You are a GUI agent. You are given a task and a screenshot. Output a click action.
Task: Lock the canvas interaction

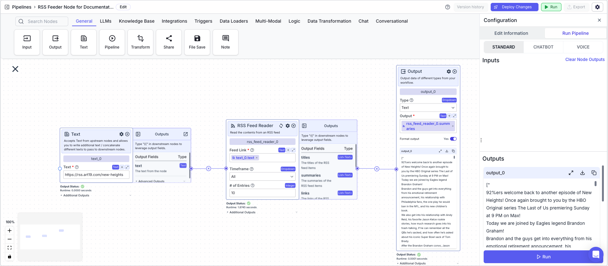click(10, 256)
